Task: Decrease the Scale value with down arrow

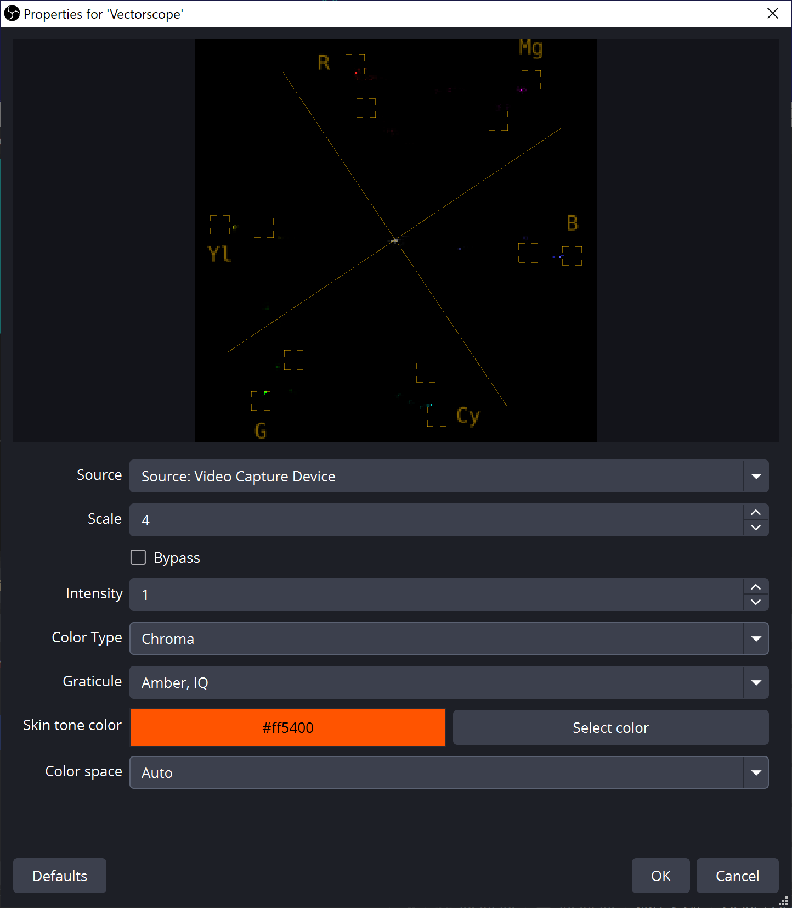Action: (756, 528)
